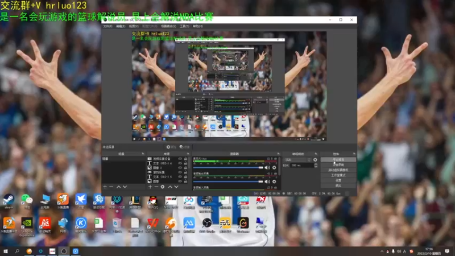
Task: Pop out the 控件 dock panel
Action: 354,154
